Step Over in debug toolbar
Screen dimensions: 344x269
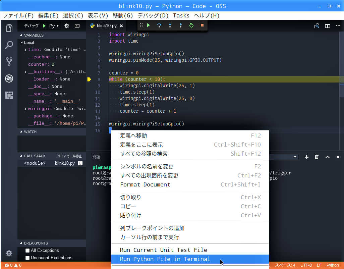coord(159,25)
